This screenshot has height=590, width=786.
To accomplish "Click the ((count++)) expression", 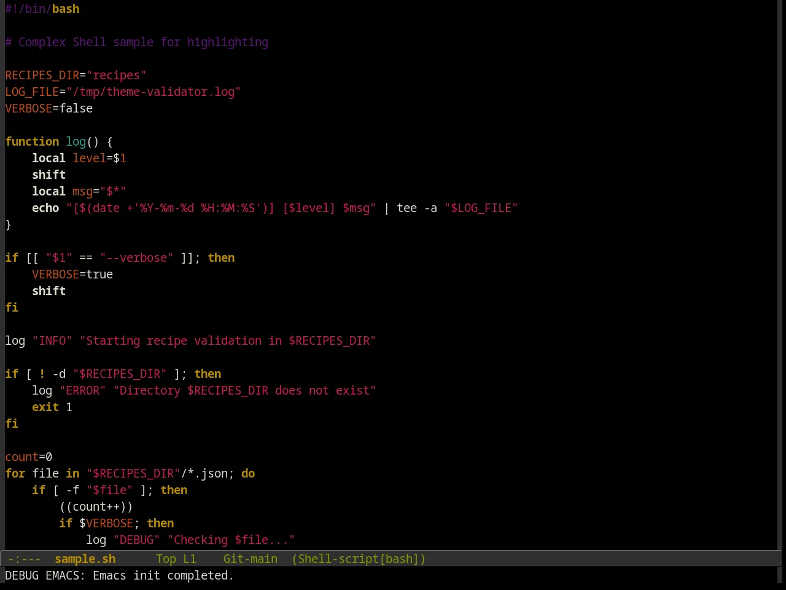I will point(96,506).
